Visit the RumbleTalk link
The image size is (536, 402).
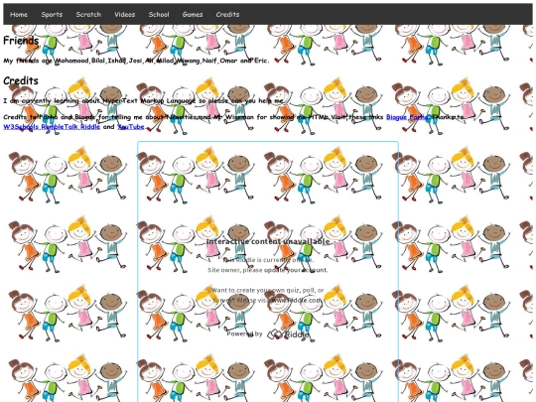60,126
